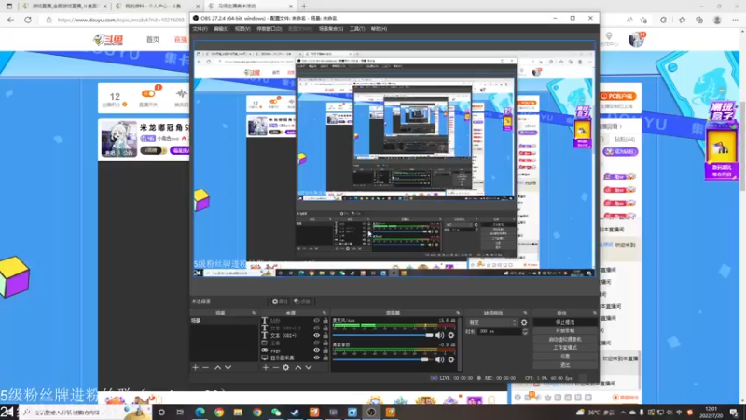746x420 pixels.
Task: Open Edge favorites star icon
Action: (682, 20)
